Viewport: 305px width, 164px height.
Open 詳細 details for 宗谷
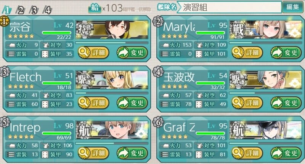[93, 53]
